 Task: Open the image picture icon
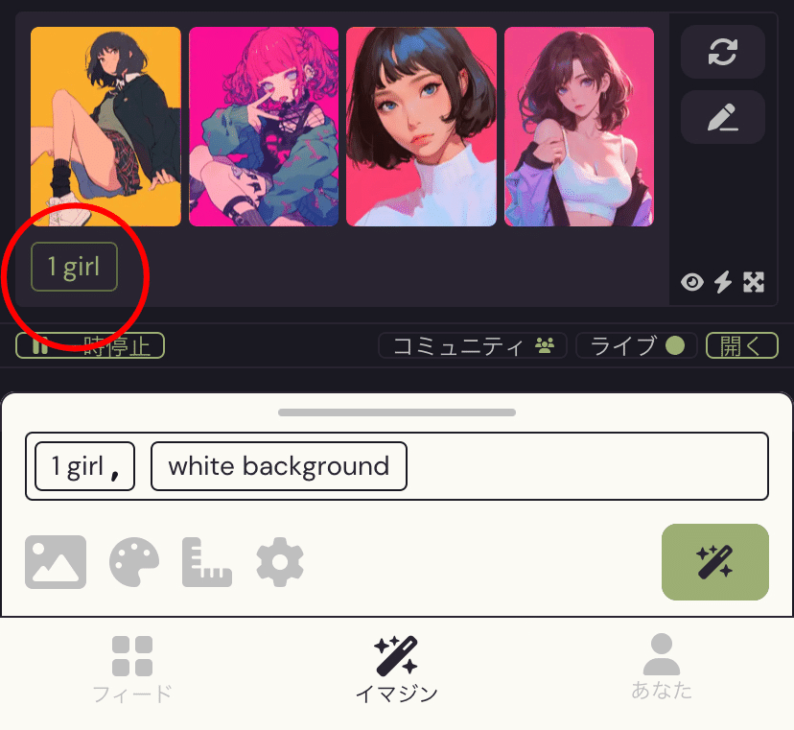pyautogui.click(x=56, y=562)
